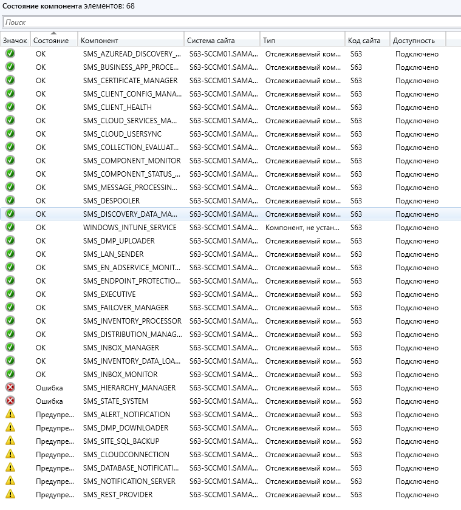Click S63 site code in SMS_DESPOOLER row
Viewport: 461px width, 510px height.
[356, 201]
